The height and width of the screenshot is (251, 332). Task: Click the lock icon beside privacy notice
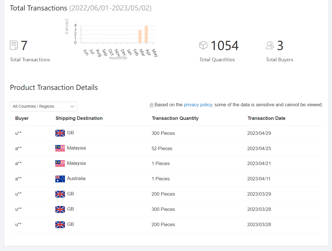point(152,105)
